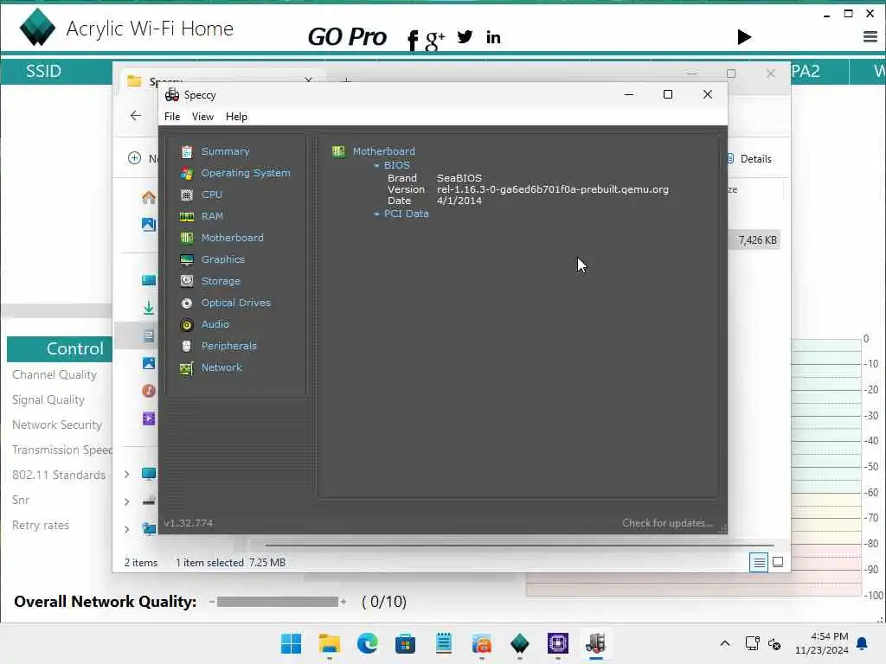This screenshot has height=664, width=886.
Task: Select Signal Quality in Acrylic Control list
Action: 48,399
